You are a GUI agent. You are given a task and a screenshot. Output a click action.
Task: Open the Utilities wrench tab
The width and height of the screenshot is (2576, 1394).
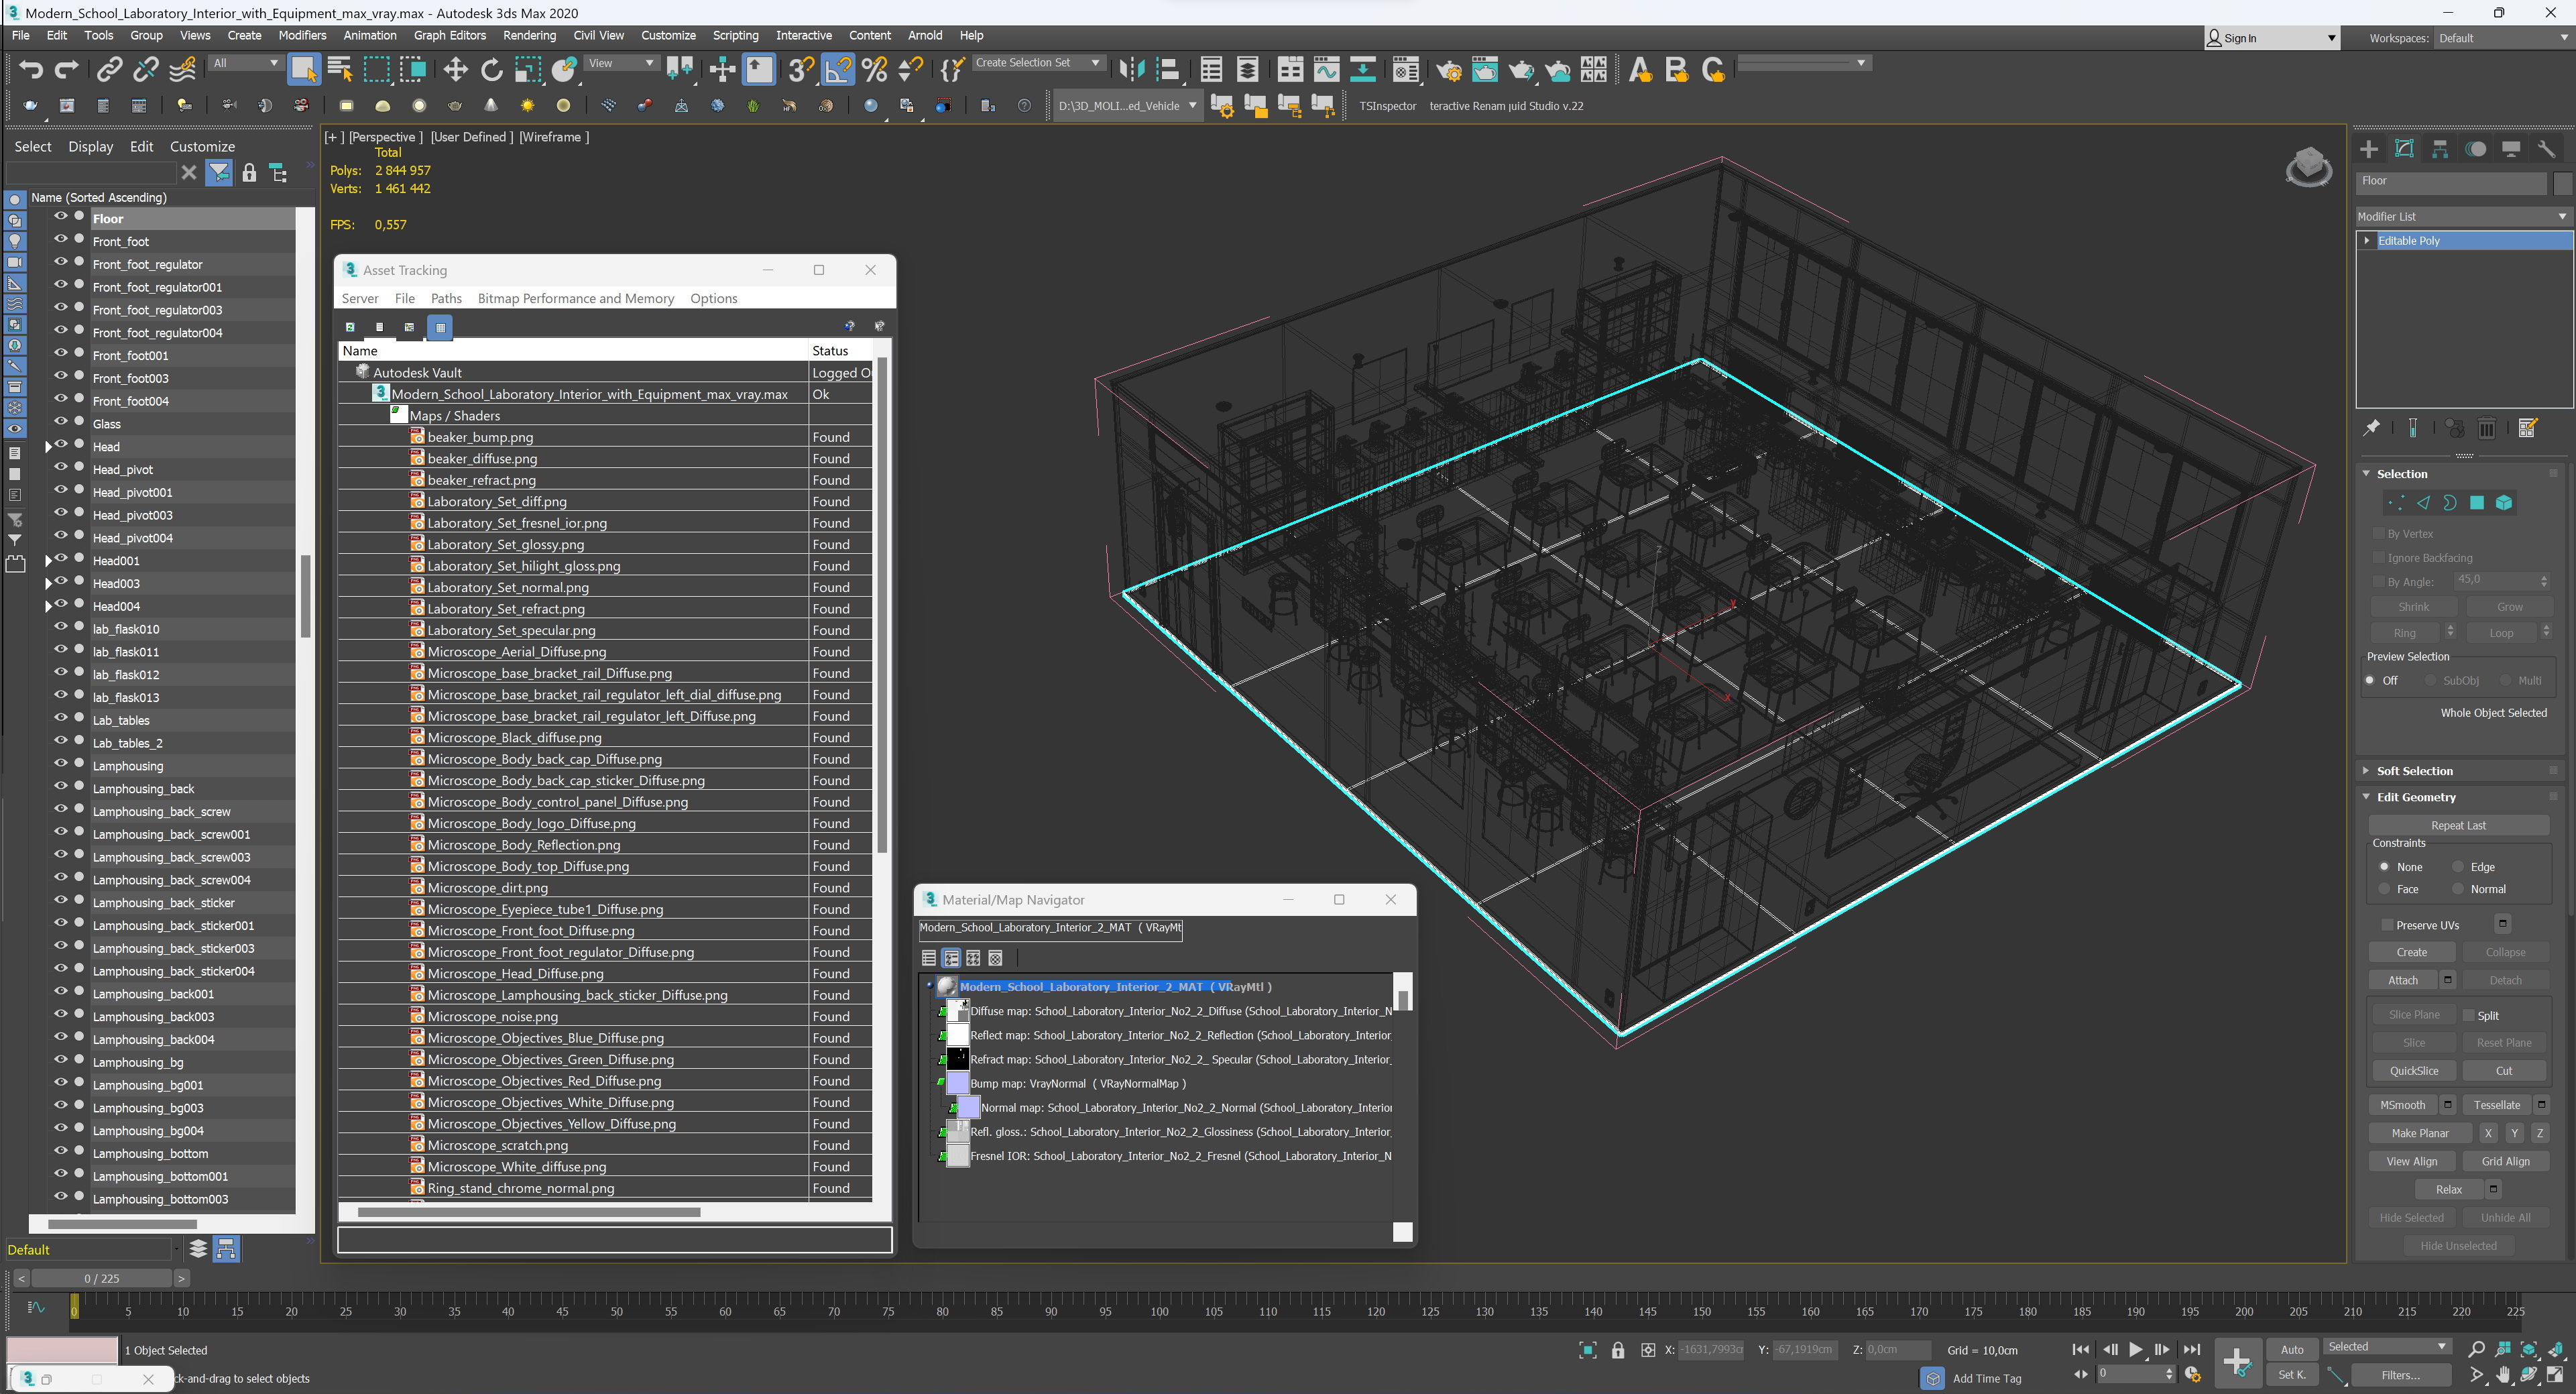tap(2547, 149)
